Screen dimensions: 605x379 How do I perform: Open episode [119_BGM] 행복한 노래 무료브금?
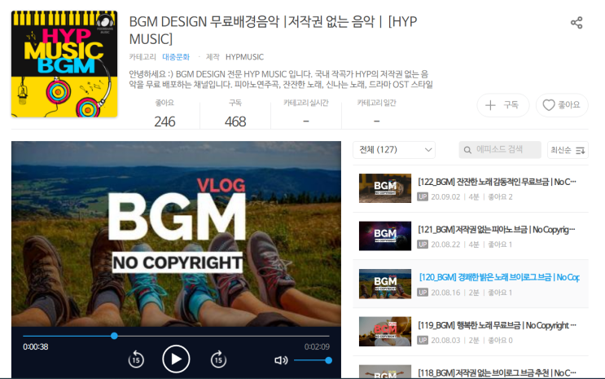pyautogui.click(x=497, y=325)
